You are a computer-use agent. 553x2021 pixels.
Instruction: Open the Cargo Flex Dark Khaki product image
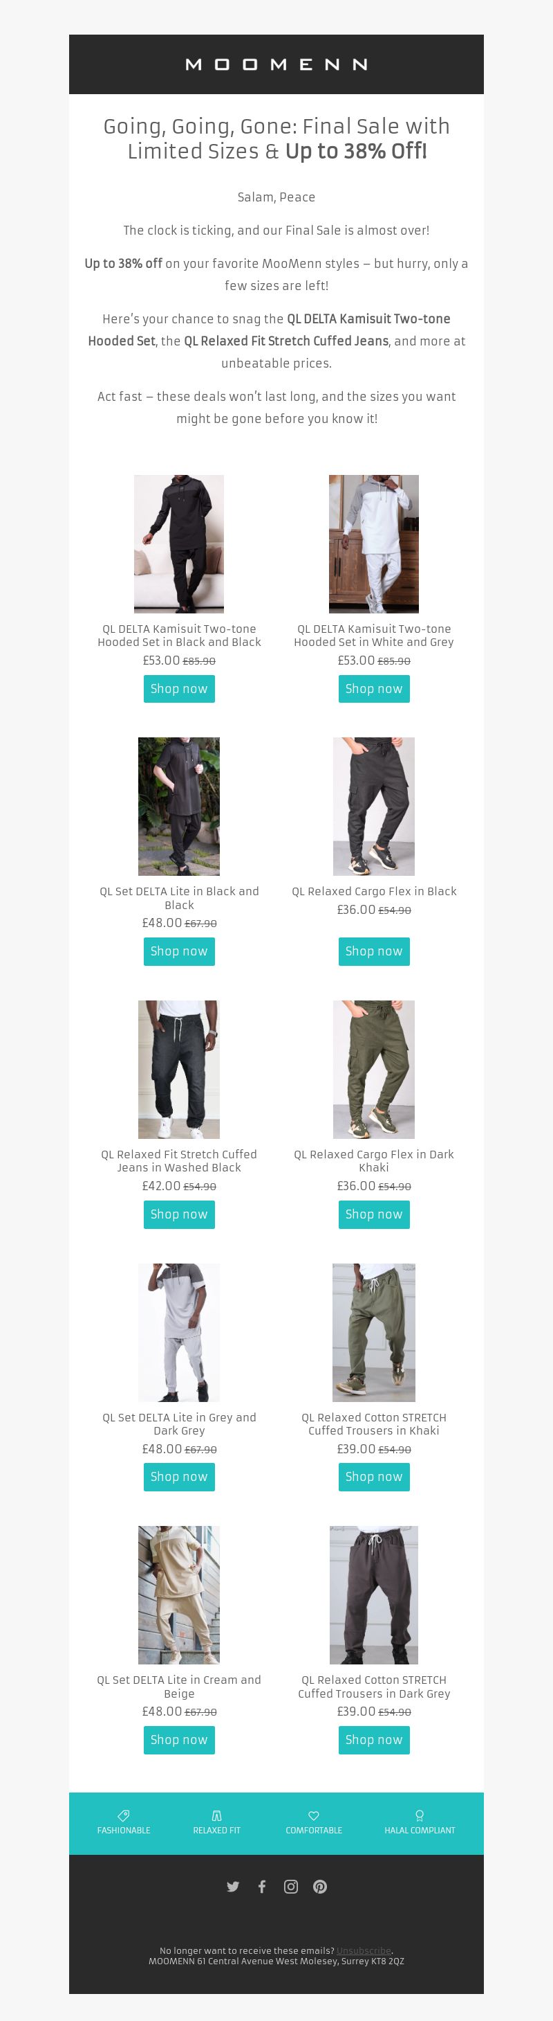pos(374,1069)
